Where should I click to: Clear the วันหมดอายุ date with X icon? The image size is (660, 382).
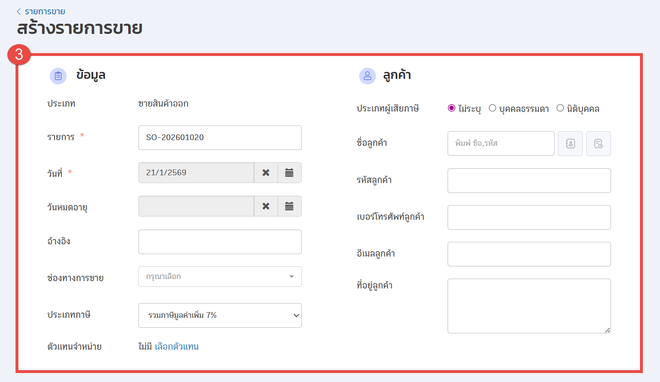click(x=266, y=206)
